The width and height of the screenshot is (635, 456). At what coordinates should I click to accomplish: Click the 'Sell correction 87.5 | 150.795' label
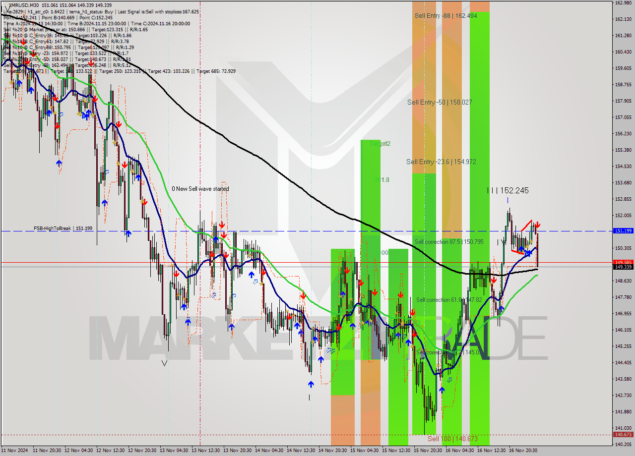point(449,242)
